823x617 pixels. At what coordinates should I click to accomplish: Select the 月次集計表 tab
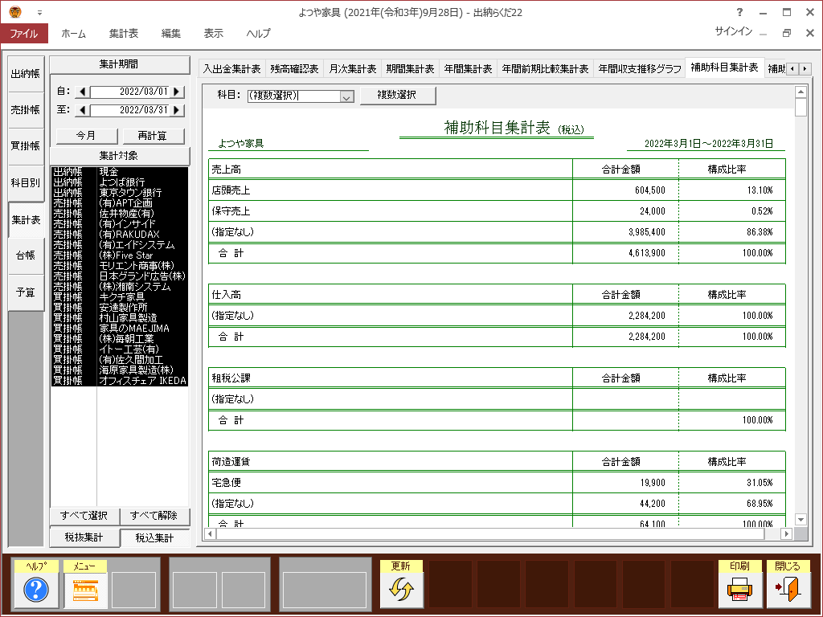point(353,69)
